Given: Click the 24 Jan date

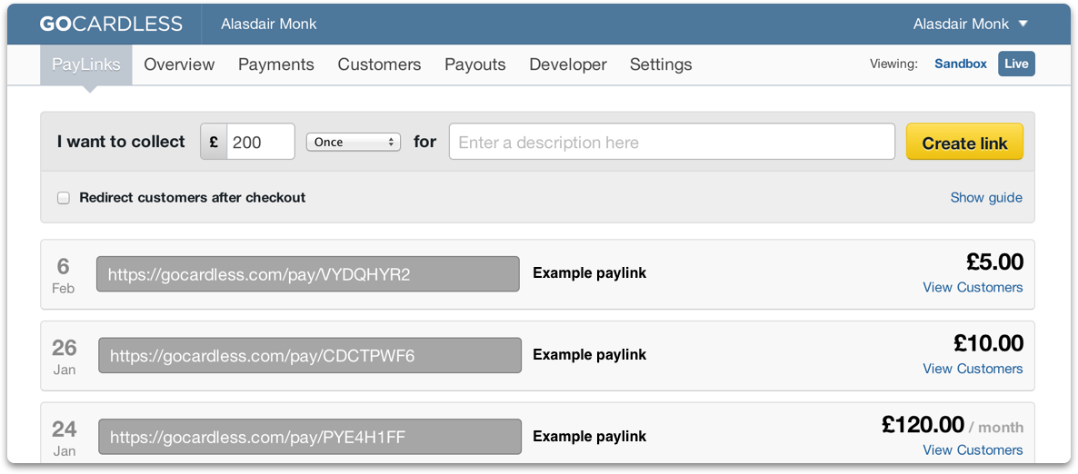Looking at the screenshot, I should [64, 439].
